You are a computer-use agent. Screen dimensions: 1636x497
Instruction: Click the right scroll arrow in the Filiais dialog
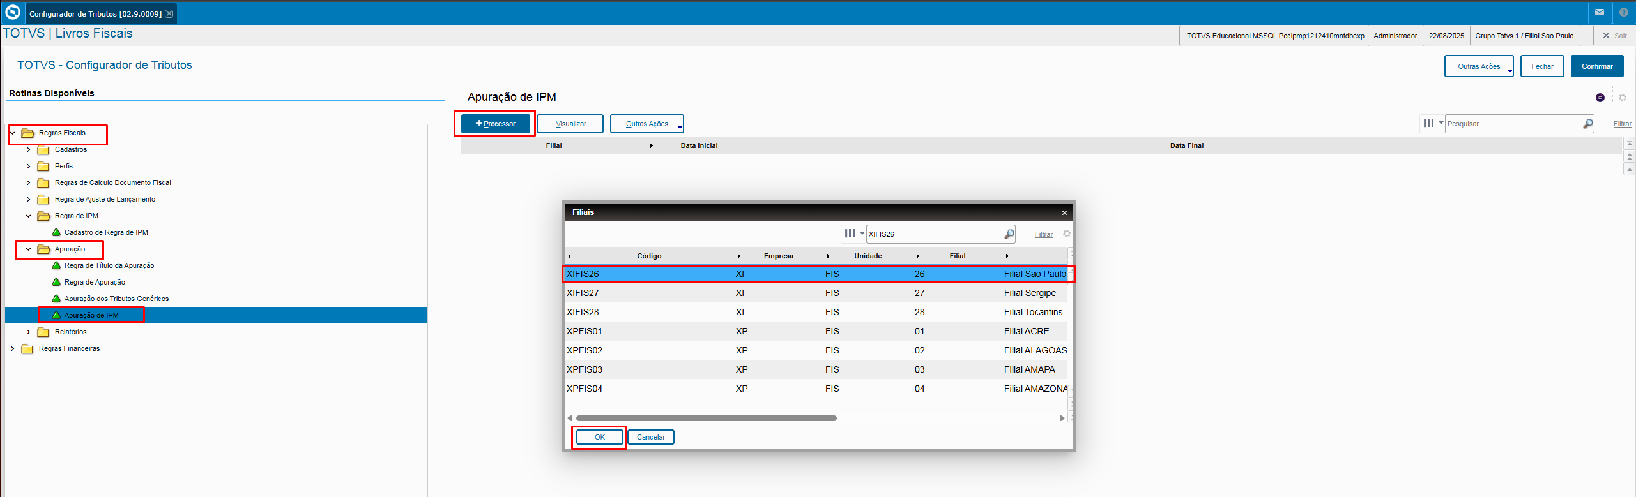pos(1062,419)
